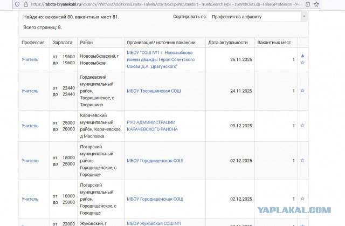Click the Найдено: вакансий 80 summary text
The width and height of the screenshot is (345, 226).
(x=71, y=17)
